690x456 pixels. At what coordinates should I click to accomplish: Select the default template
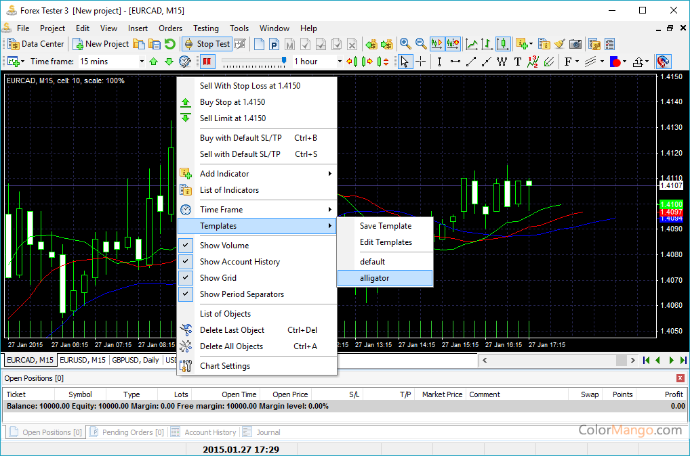(385, 262)
